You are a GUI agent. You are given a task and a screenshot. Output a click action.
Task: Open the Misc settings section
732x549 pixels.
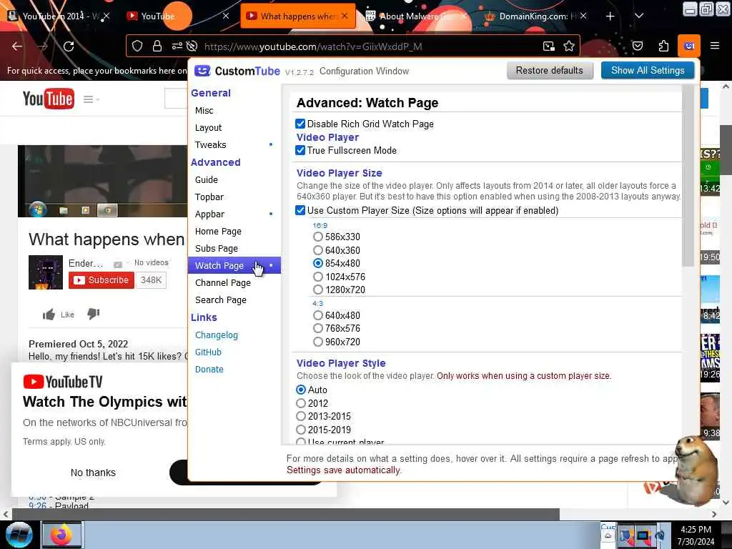pyautogui.click(x=204, y=111)
